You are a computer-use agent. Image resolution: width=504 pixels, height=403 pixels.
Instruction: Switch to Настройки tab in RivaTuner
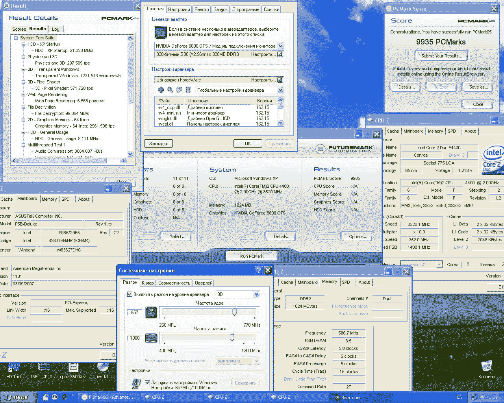(179, 9)
